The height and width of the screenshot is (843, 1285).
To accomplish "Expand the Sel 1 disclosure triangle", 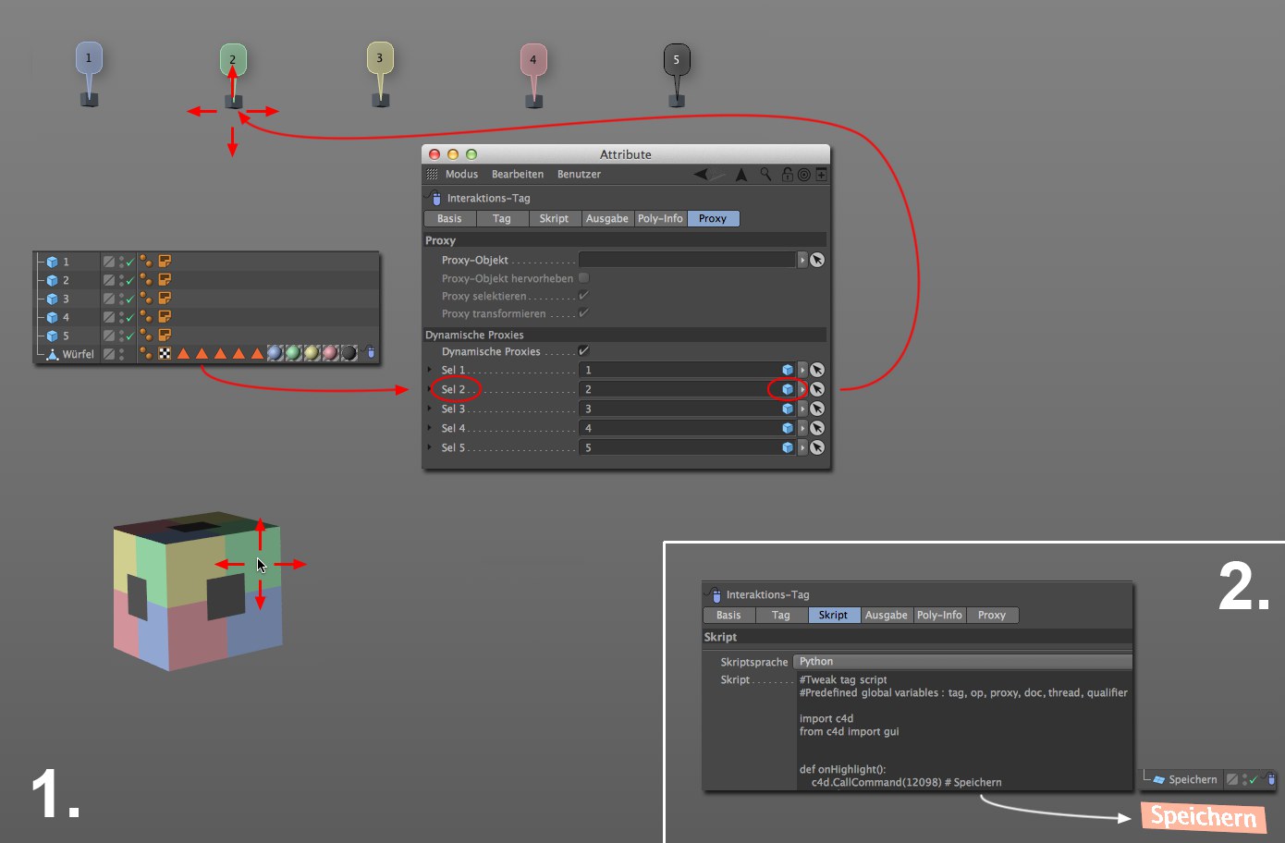I will click(x=430, y=370).
